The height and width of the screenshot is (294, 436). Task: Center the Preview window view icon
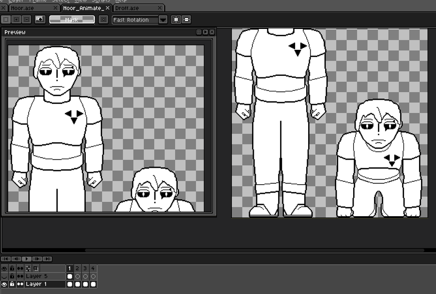(199, 32)
